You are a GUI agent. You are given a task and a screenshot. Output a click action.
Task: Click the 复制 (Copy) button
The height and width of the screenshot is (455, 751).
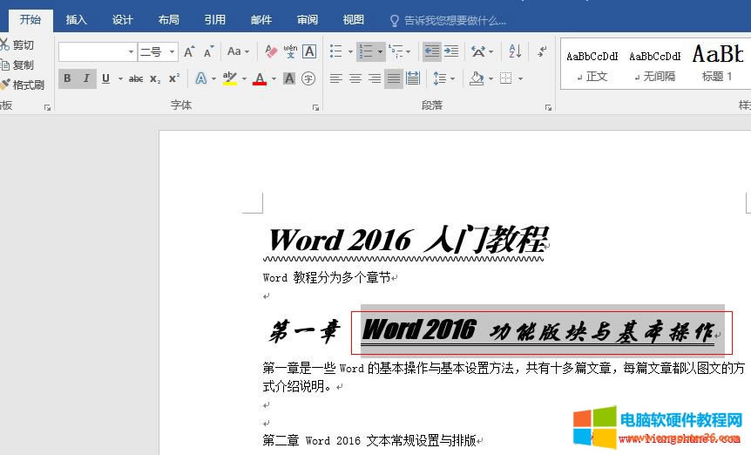tap(17, 65)
